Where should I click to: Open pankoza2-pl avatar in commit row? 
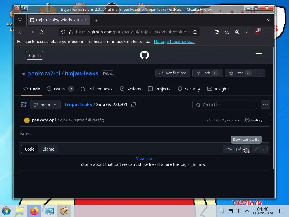click(27, 120)
